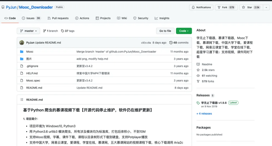Viewport: 272px width, 146px height.
Task: Click the 图片 folder icon
Action: pos(22,59)
